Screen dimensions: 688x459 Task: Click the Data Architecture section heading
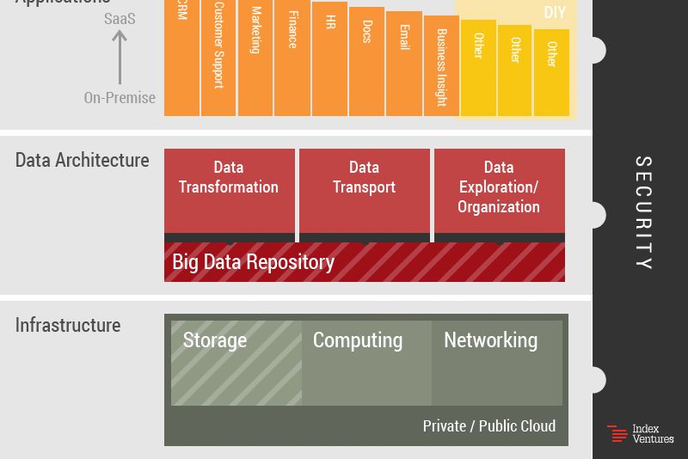pos(83,160)
